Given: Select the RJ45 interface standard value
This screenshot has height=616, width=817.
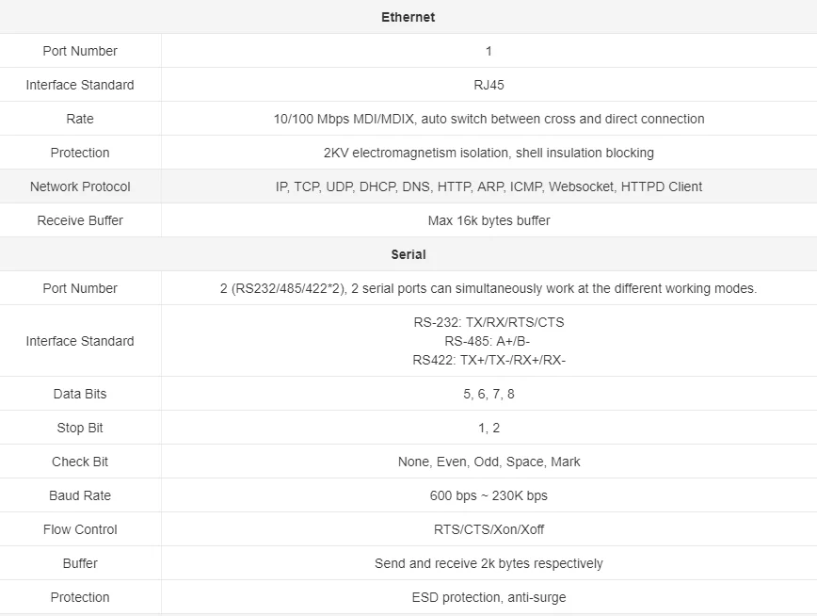Looking at the screenshot, I should [x=489, y=85].
